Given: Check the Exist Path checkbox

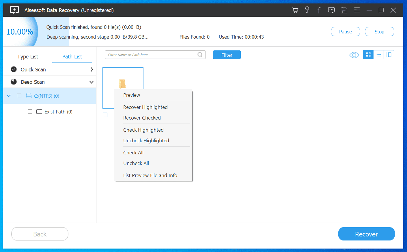Looking at the screenshot, I should click(x=30, y=111).
